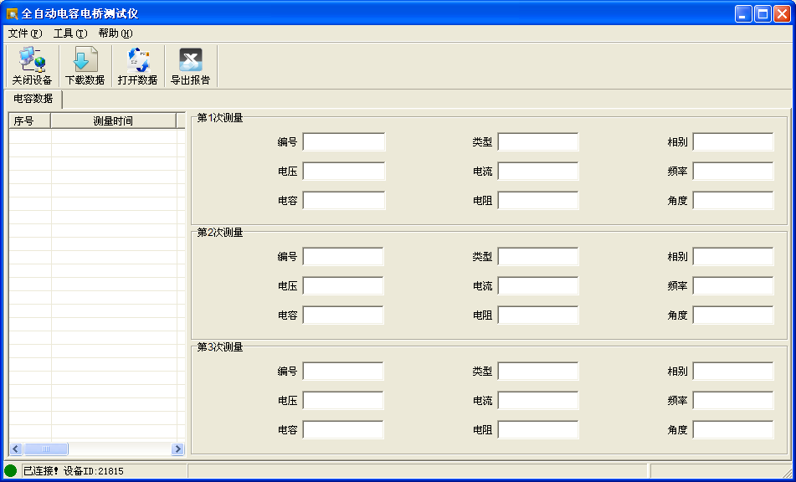The height and width of the screenshot is (482, 796).
Task: Focus the 角度 field in 第3次测量
Action: coord(733,430)
